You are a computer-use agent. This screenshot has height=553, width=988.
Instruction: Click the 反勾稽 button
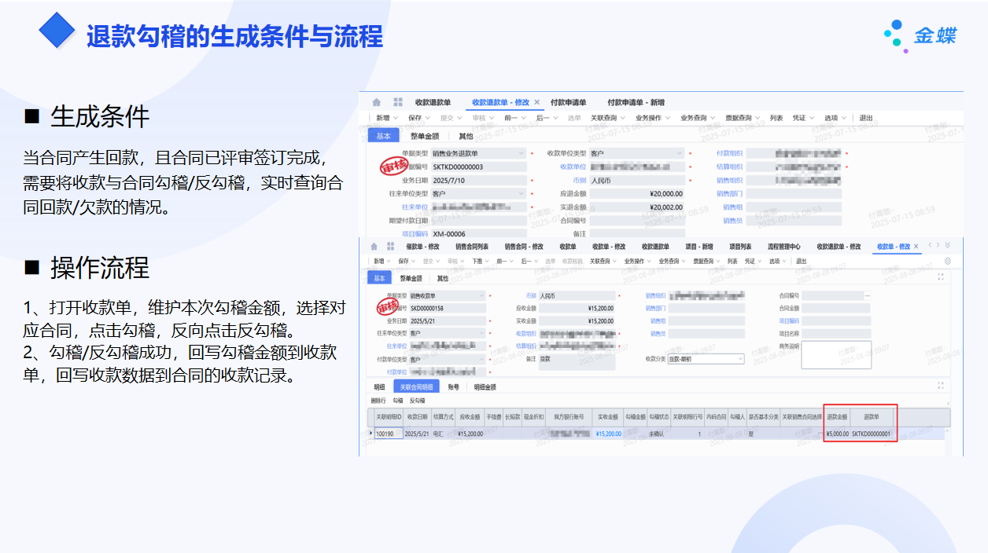[x=417, y=401]
